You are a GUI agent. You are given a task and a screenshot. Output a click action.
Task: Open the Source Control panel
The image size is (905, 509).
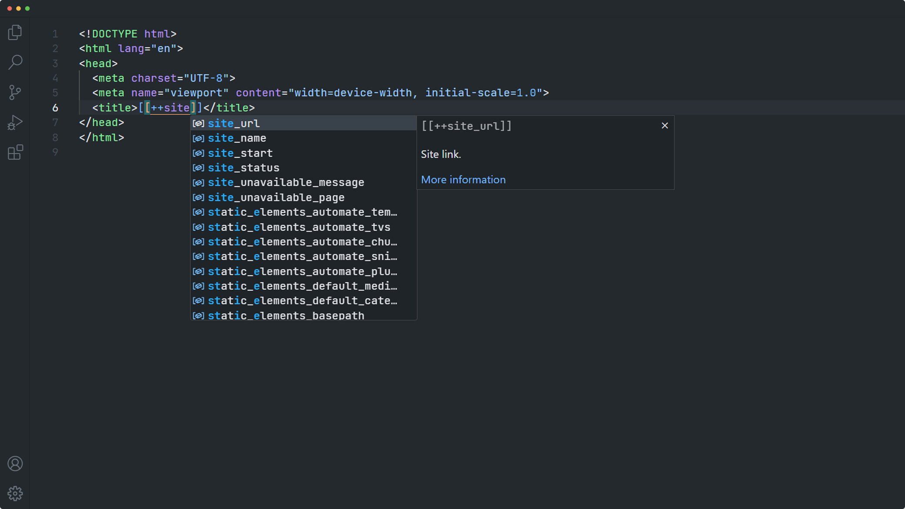tap(15, 92)
